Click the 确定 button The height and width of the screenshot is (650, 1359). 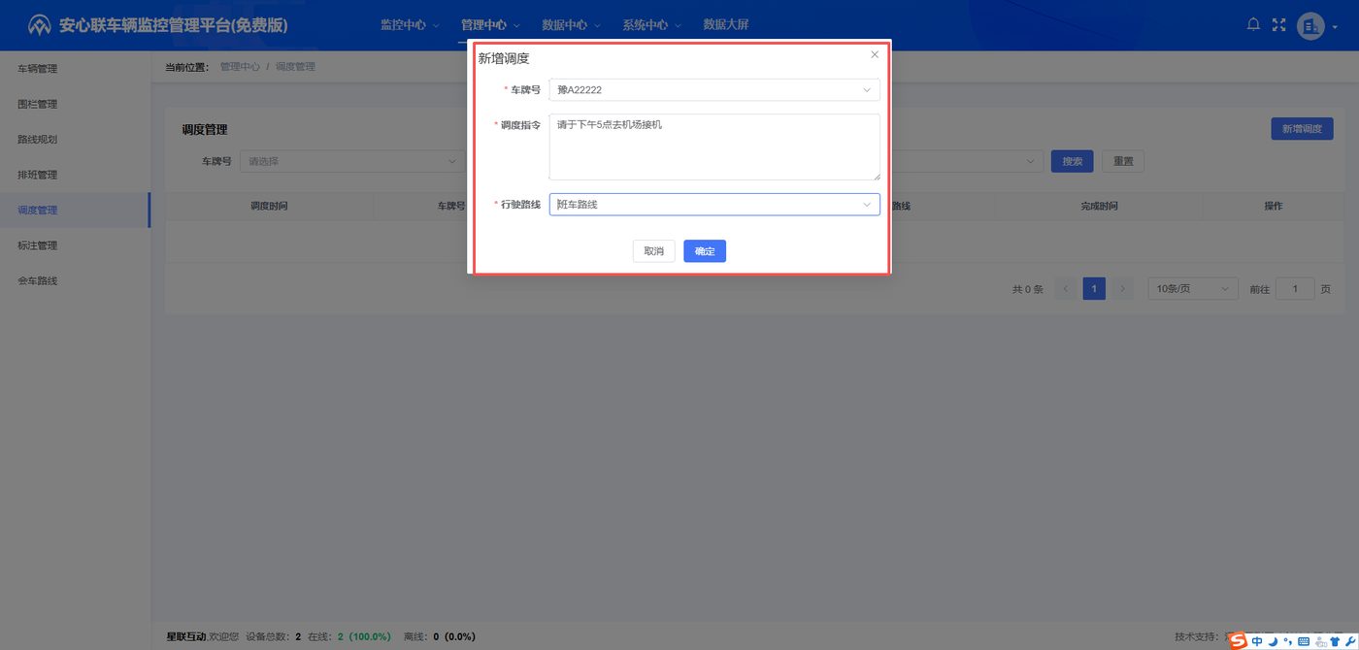click(x=705, y=251)
